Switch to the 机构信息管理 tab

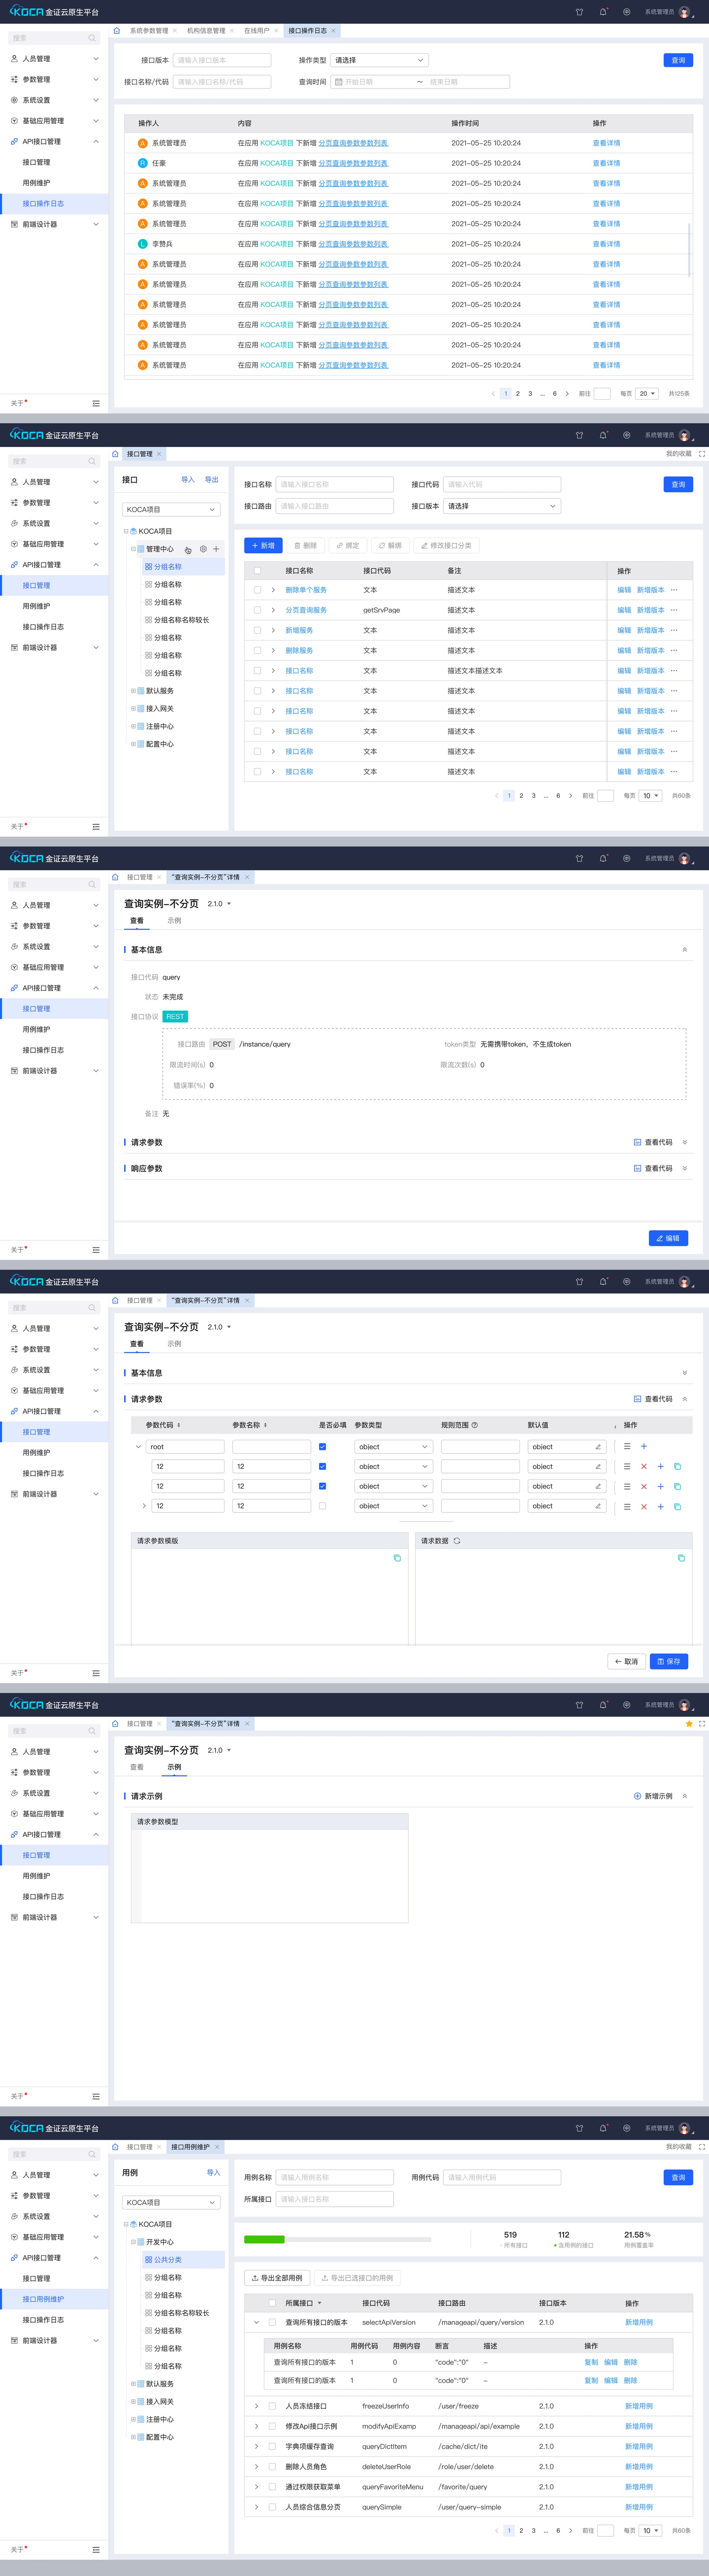[x=206, y=31]
